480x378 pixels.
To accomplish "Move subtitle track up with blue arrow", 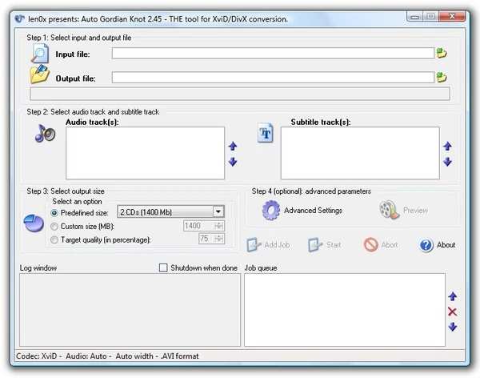I will [447, 147].
